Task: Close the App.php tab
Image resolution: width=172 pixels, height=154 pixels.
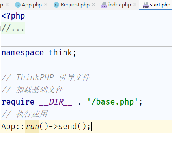Action: (46, 5)
